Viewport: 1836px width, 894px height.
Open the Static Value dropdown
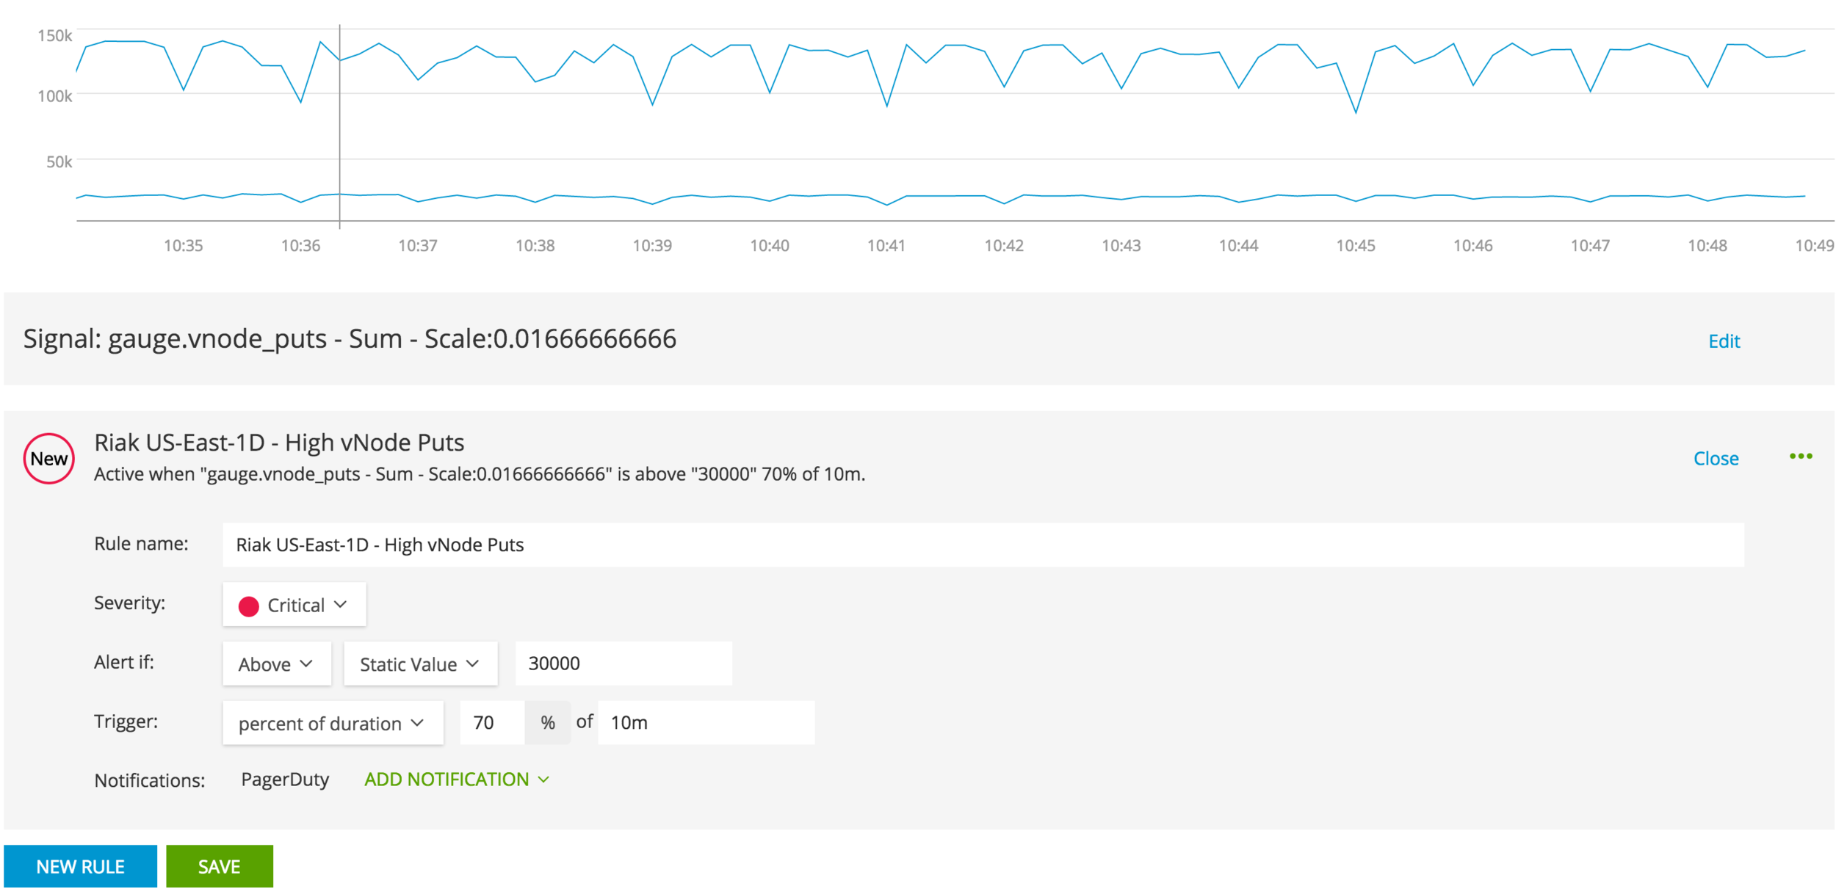[420, 664]
